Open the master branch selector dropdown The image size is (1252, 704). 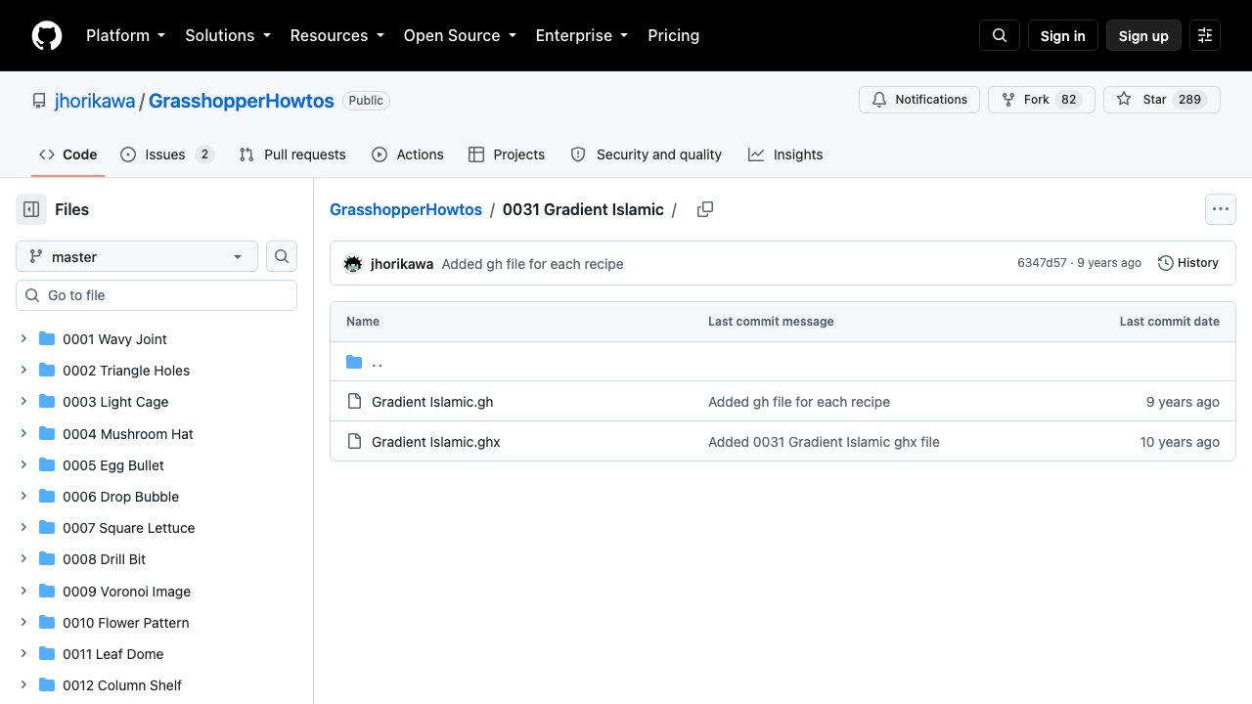point(137,256)
